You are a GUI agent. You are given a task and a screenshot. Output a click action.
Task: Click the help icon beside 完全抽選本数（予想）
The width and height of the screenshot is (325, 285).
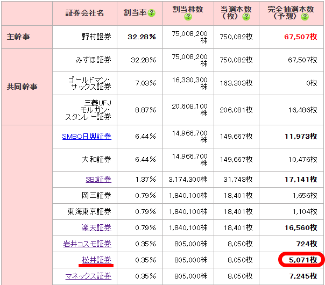305,17
